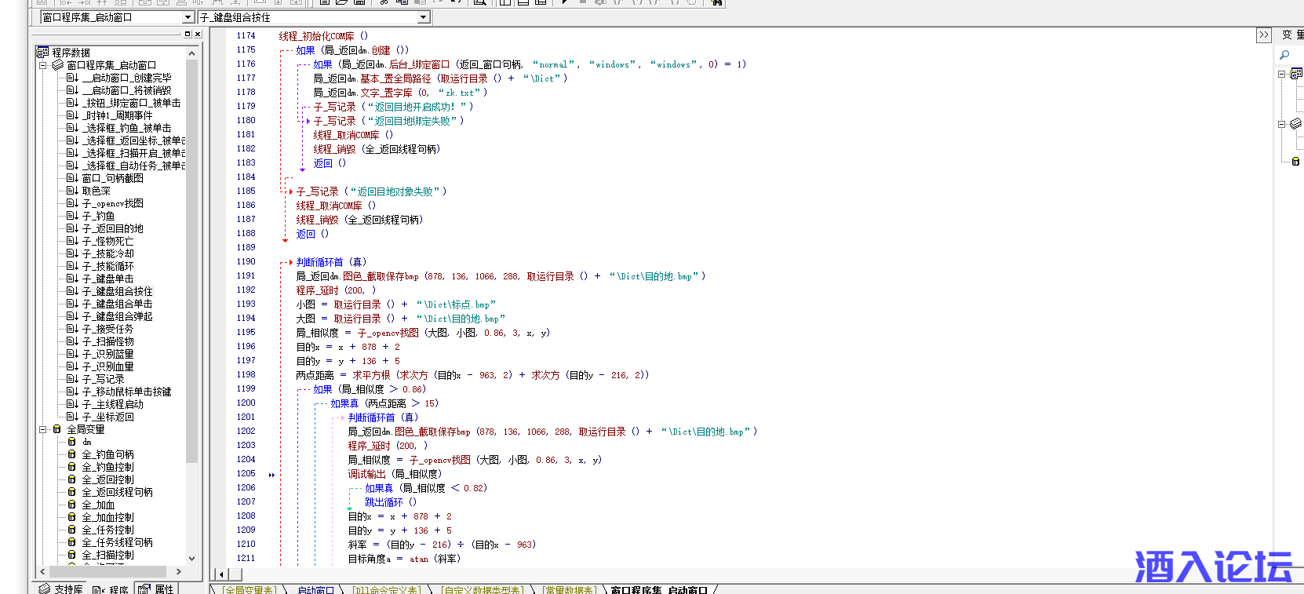The height and width of the screenshot is (594, 1304).
Task: Click the >> collapse button beside the right panel
Action: tap(1263, 35)
